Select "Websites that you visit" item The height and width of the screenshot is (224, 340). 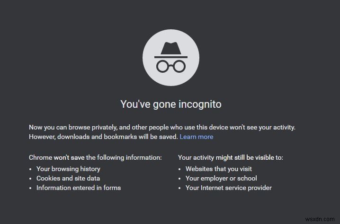[x=219, y=169]
